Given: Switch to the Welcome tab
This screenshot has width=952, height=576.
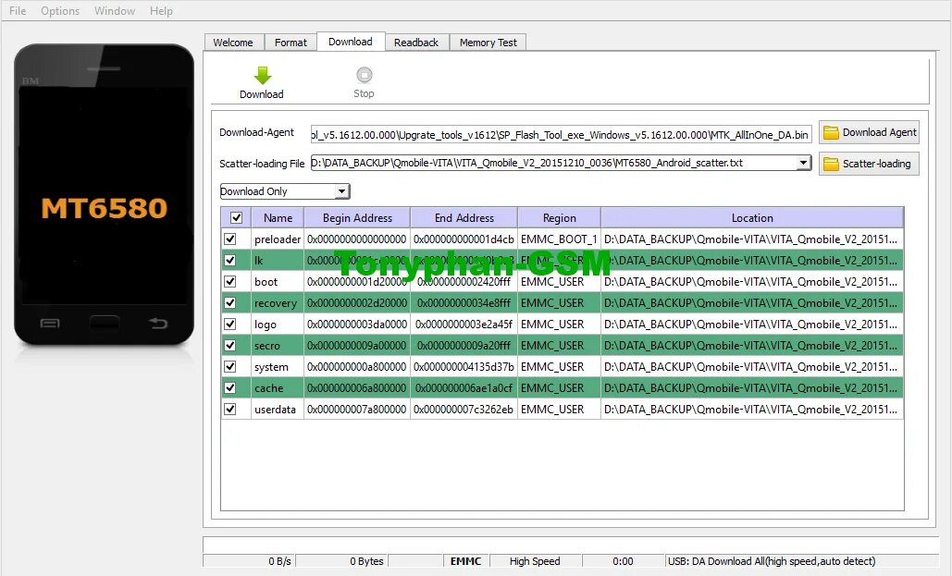Looking at the screenshot, I should 233,43.
